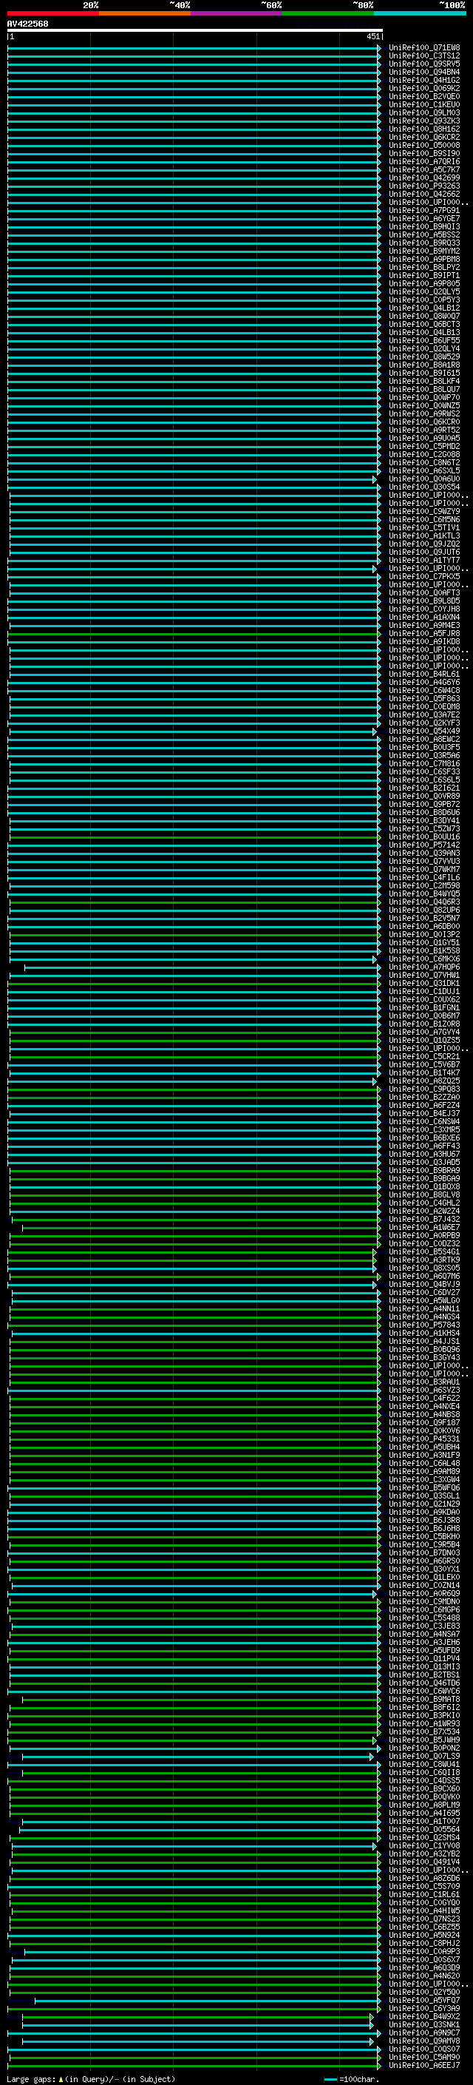Open the UniRef100_Q71EW8 hit label

pyautogui.click(x=423, y=48)
